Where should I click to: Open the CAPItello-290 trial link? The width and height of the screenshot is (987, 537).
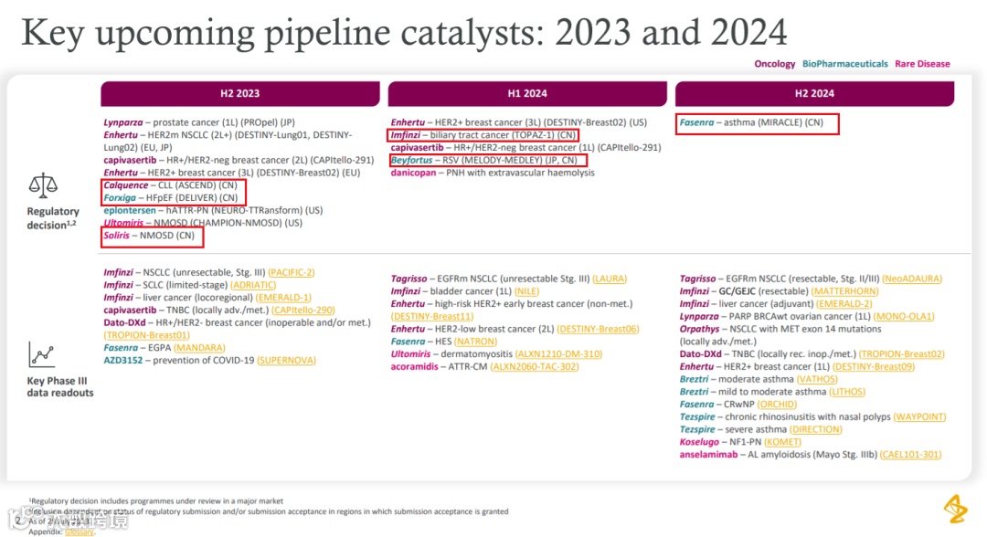tap(302, 310)
